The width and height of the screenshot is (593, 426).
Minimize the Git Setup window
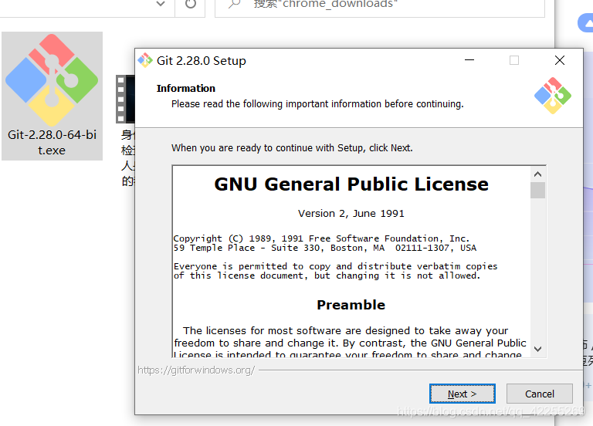coord(469,60)
